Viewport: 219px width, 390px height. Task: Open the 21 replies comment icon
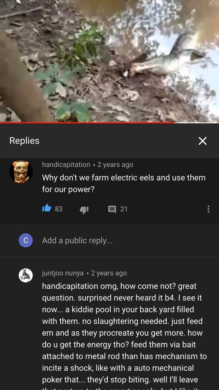pyautogui.click(x=112, y=209)
